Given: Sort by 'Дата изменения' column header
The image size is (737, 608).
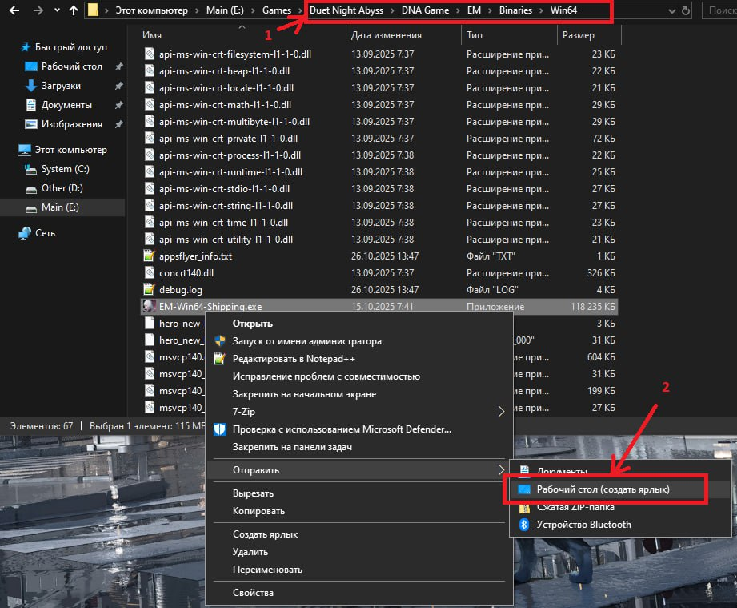Looking at the screenshot, I should (386, 35).
